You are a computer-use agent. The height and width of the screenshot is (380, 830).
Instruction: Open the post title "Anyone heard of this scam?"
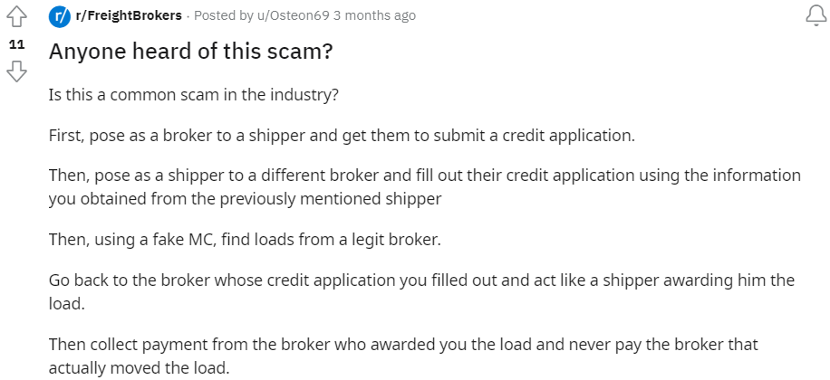190,51
